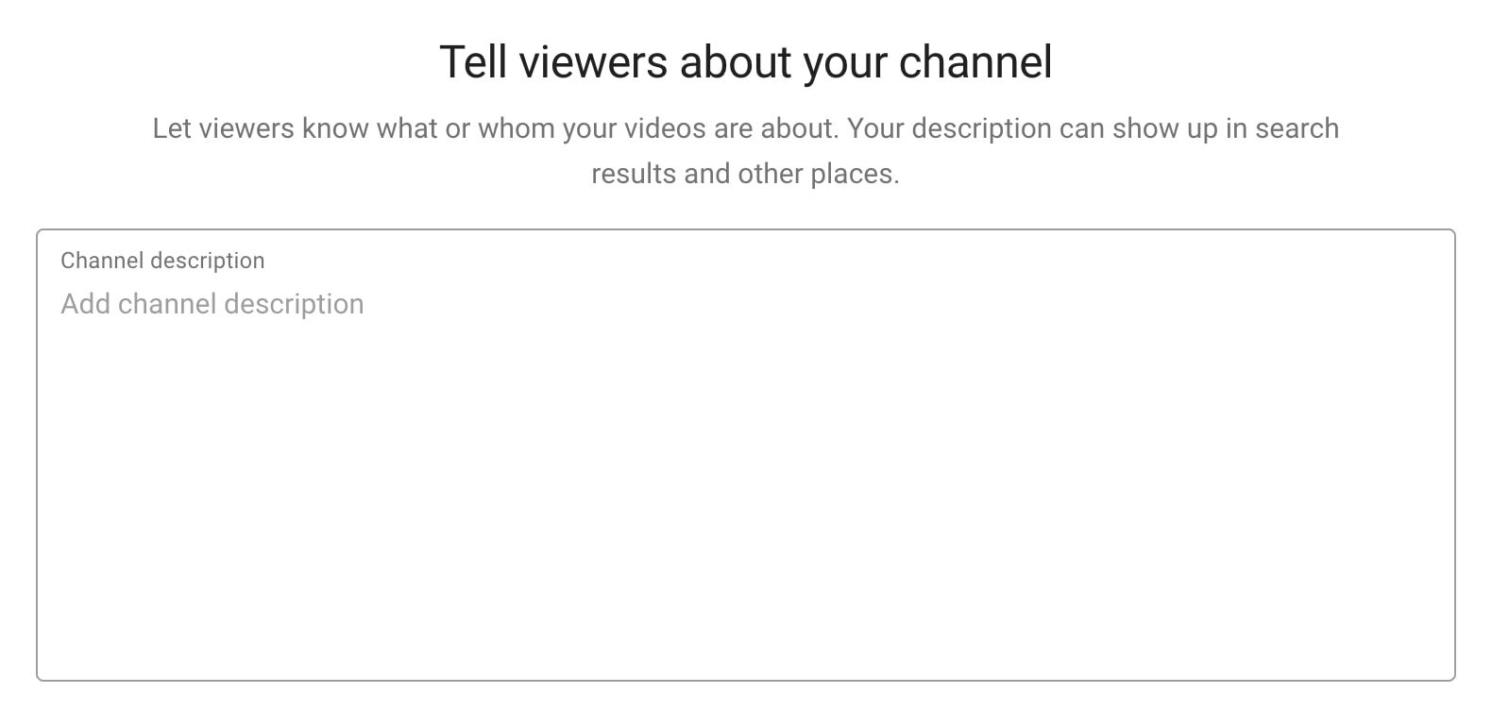Click the Channel description text area

click(x=746, y=455)
